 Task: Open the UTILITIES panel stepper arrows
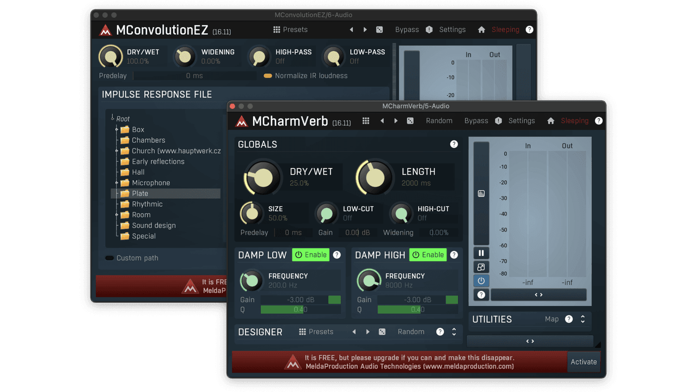click(582, 319)
